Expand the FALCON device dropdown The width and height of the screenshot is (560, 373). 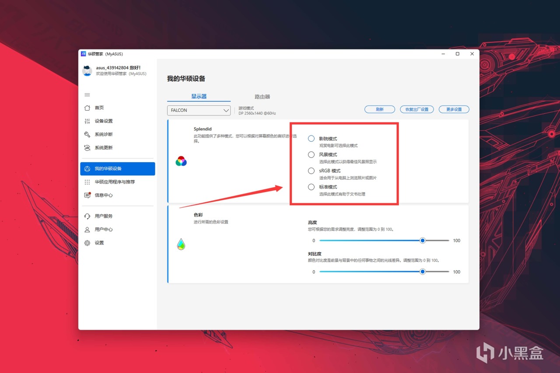click(x=199, y=110)
